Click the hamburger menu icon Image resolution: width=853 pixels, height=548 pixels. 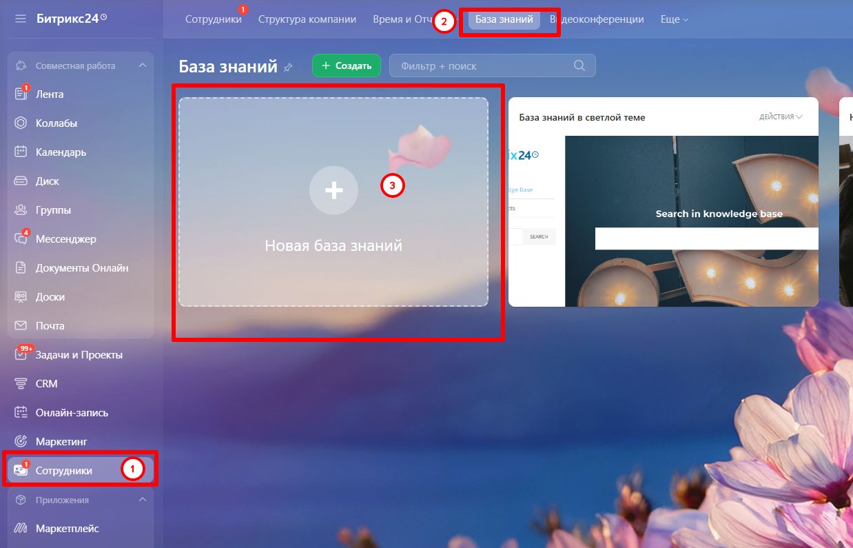(x=20, y=19)
